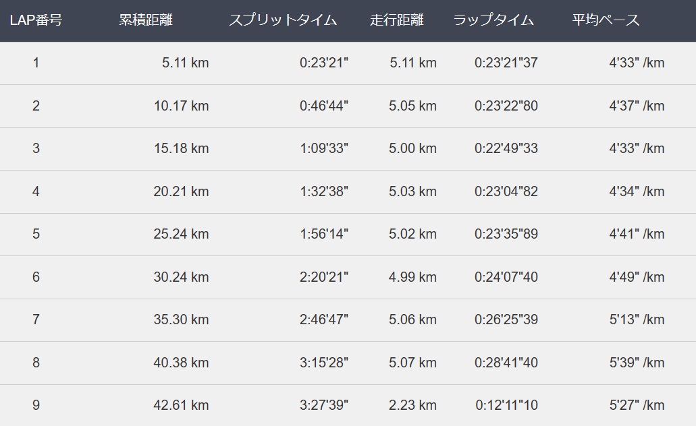The width and height of the screenshot is (696, 426).
Task: Select cumulative distance 40.38 km
Action: [x=181, y=363]
